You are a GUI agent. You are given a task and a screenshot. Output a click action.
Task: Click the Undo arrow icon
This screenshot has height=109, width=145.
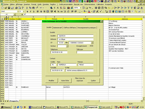[x=41, y=8]
